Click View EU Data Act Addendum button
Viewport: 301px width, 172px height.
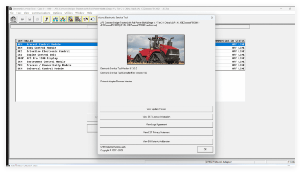156,141
